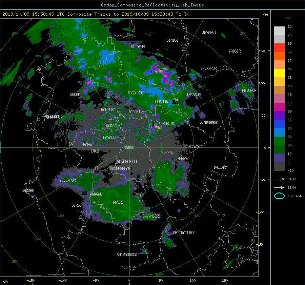The width and height of the screenshot is (305, 285).
Task: Click the GADAG label at radar center
Action: click(129, 148)
